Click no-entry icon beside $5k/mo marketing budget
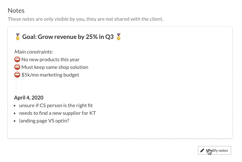Image resolution: width=242 pixels, height=162 pixels. pyautogui.click(x=17, y=75)
